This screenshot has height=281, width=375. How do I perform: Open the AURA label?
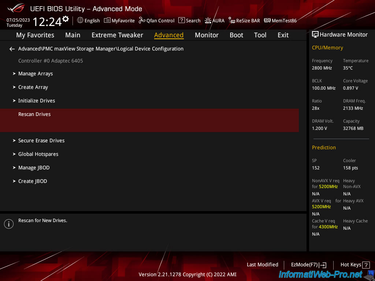pos(218,21)
